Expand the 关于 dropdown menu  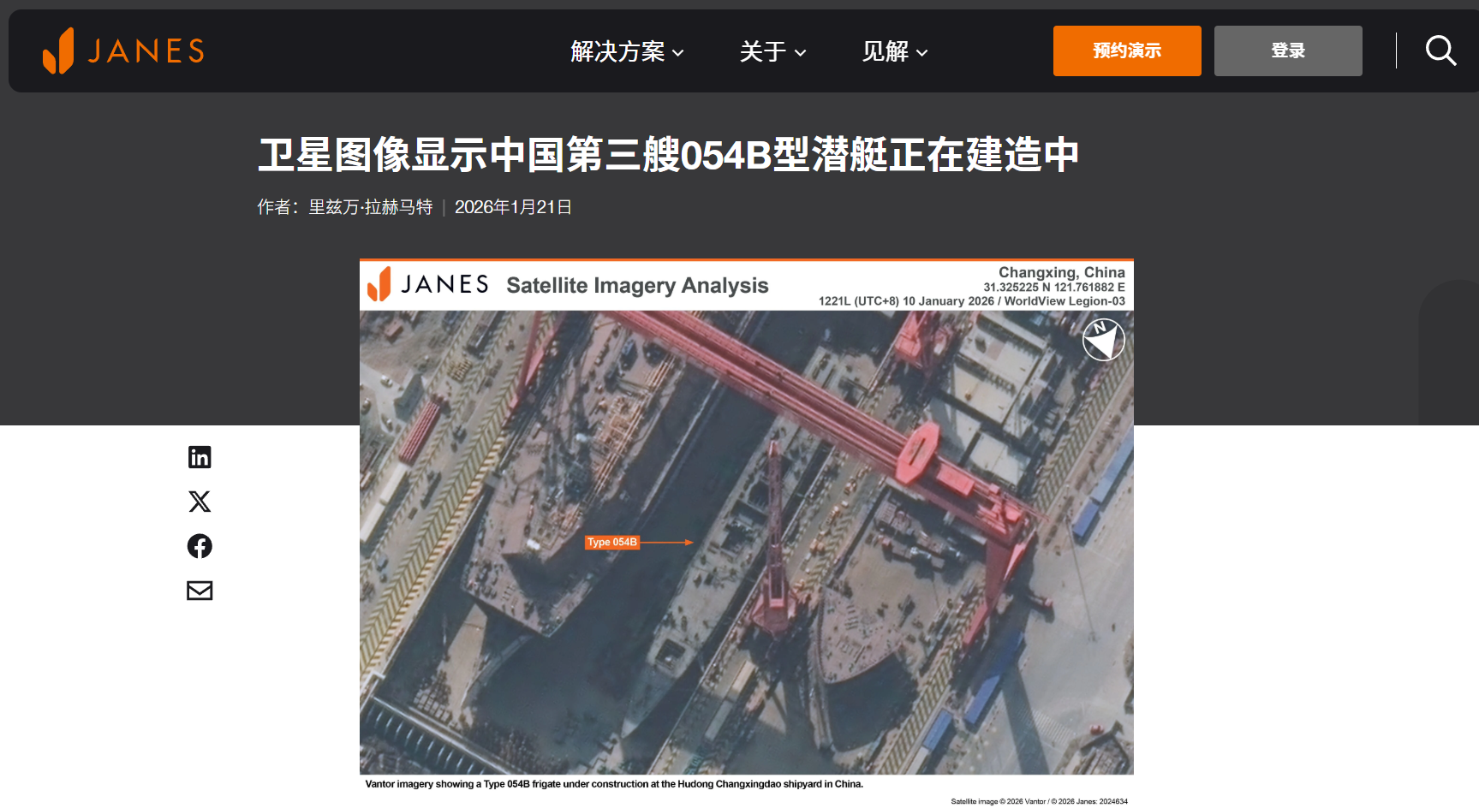(x=773, y=51)
